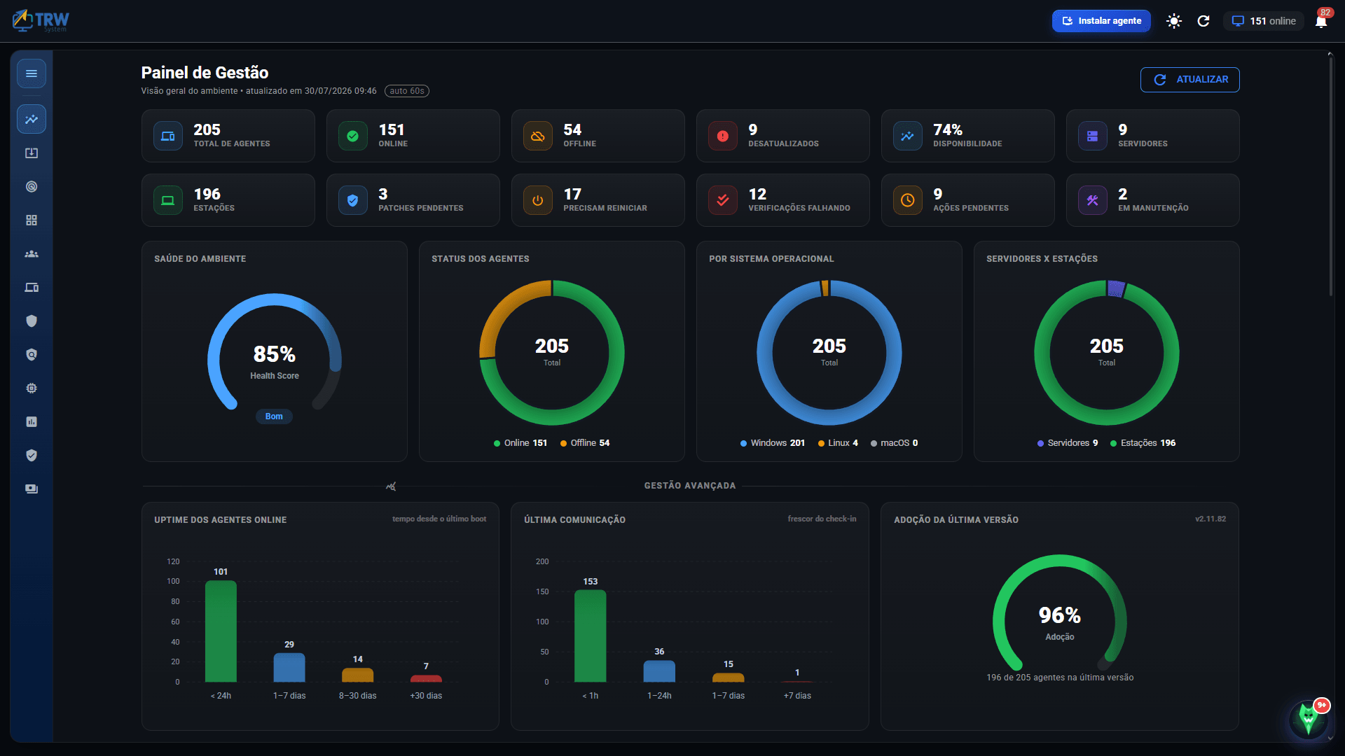Image resolution: width=1345 pixels, height=756 pixels.
Task: Click the circular refresh icon in the top bar
Action: (x=1203, y=21)
